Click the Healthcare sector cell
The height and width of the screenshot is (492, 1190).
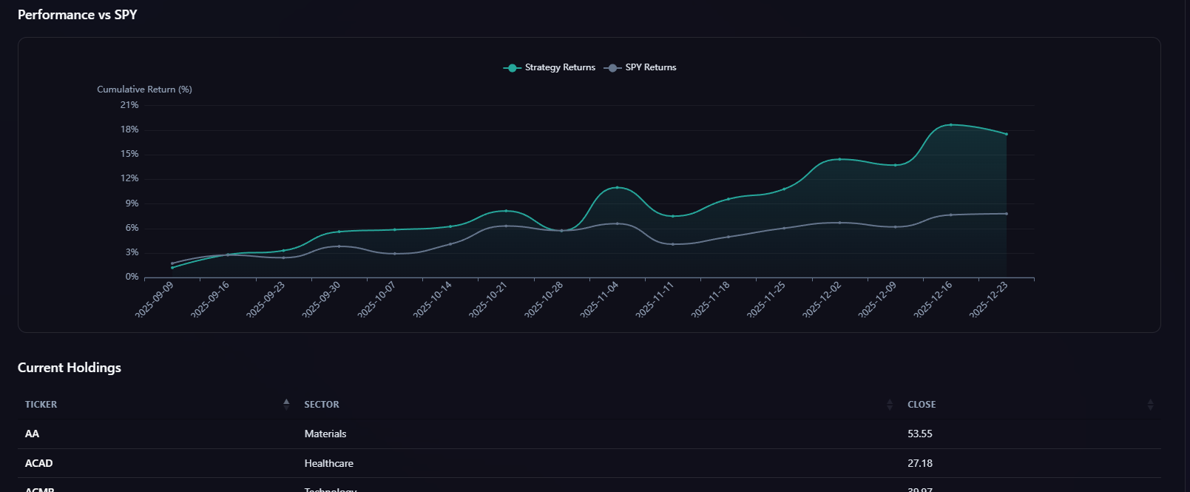coord(329,464)
